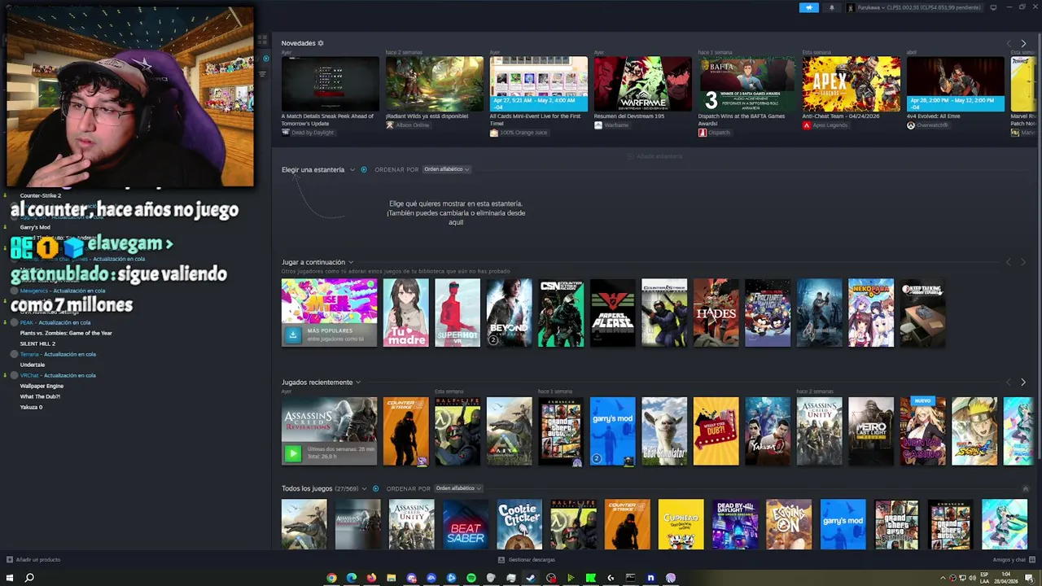Image resolution: width=1042 pixels, height=586 pixels.
Task: Click the download icon on Más populares card
Action: tap(293, 334)
